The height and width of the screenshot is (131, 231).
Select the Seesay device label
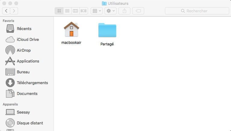[23, 112]
